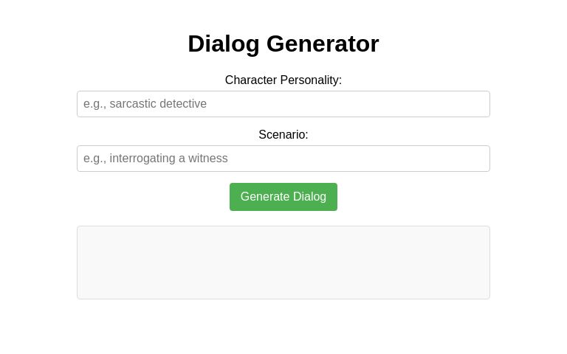Image resolution: width=567 pixels, height=354 pixels.
Task: Activate the first text input on the form
Action: [x=283, y=104]
